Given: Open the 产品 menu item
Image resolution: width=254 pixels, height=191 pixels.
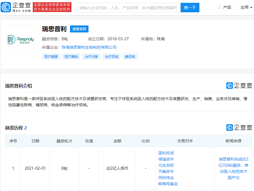Looking at the screenshot, I should coord(227,7).
